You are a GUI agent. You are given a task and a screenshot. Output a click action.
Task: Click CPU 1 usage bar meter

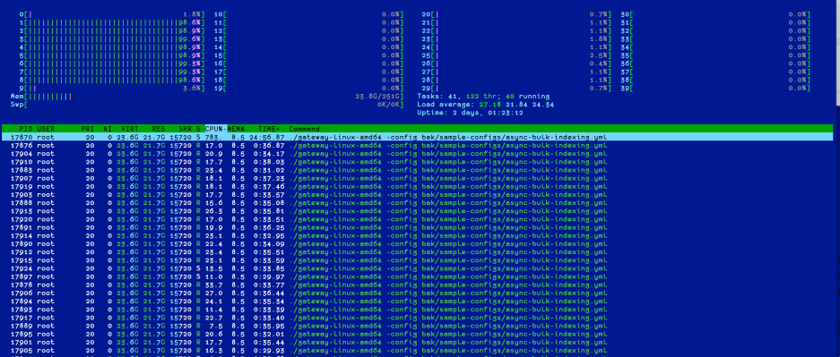click(112, 22)
